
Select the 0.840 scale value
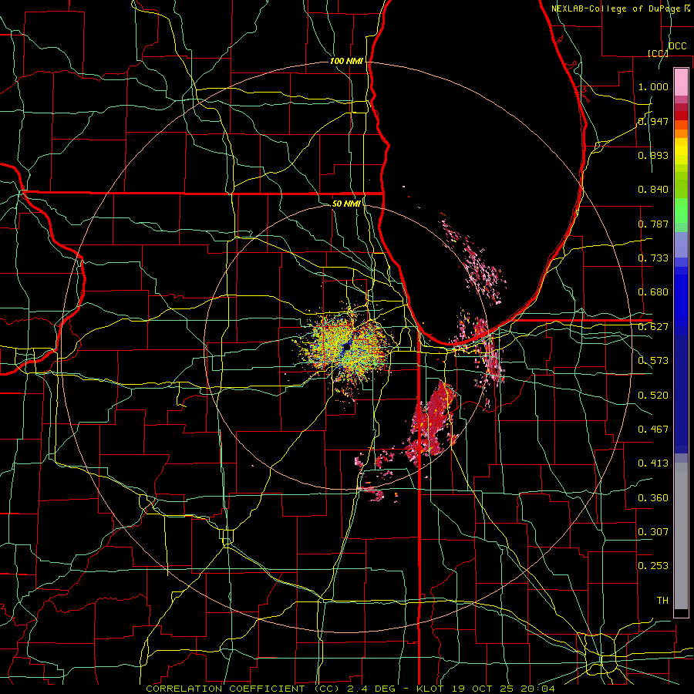(x=653, y=190)
